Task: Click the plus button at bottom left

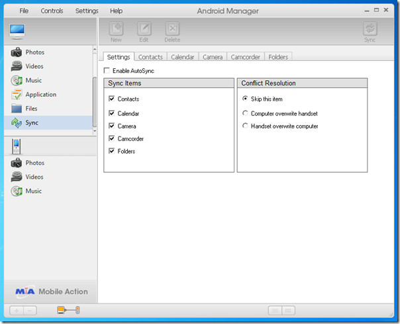Action: click(x=17, y=311)
